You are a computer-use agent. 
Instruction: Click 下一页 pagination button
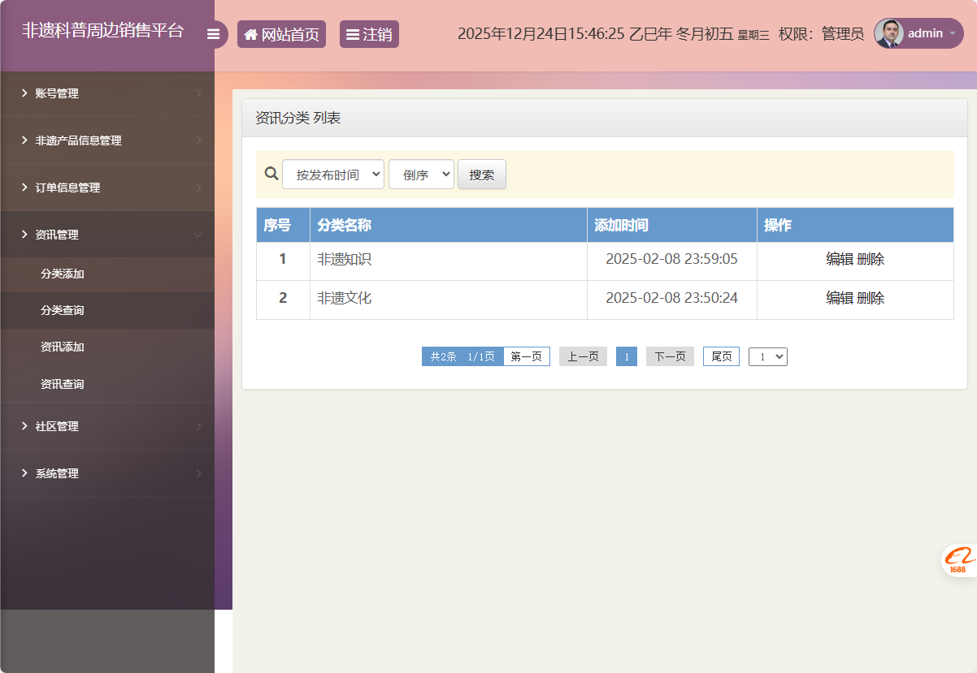pyautogui.click(x=670, y=356)
